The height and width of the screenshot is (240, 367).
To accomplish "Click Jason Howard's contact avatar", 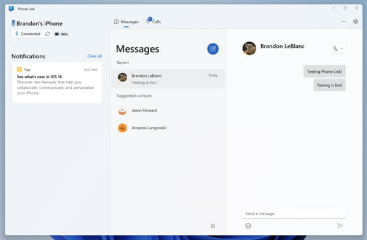I will 122,110.
